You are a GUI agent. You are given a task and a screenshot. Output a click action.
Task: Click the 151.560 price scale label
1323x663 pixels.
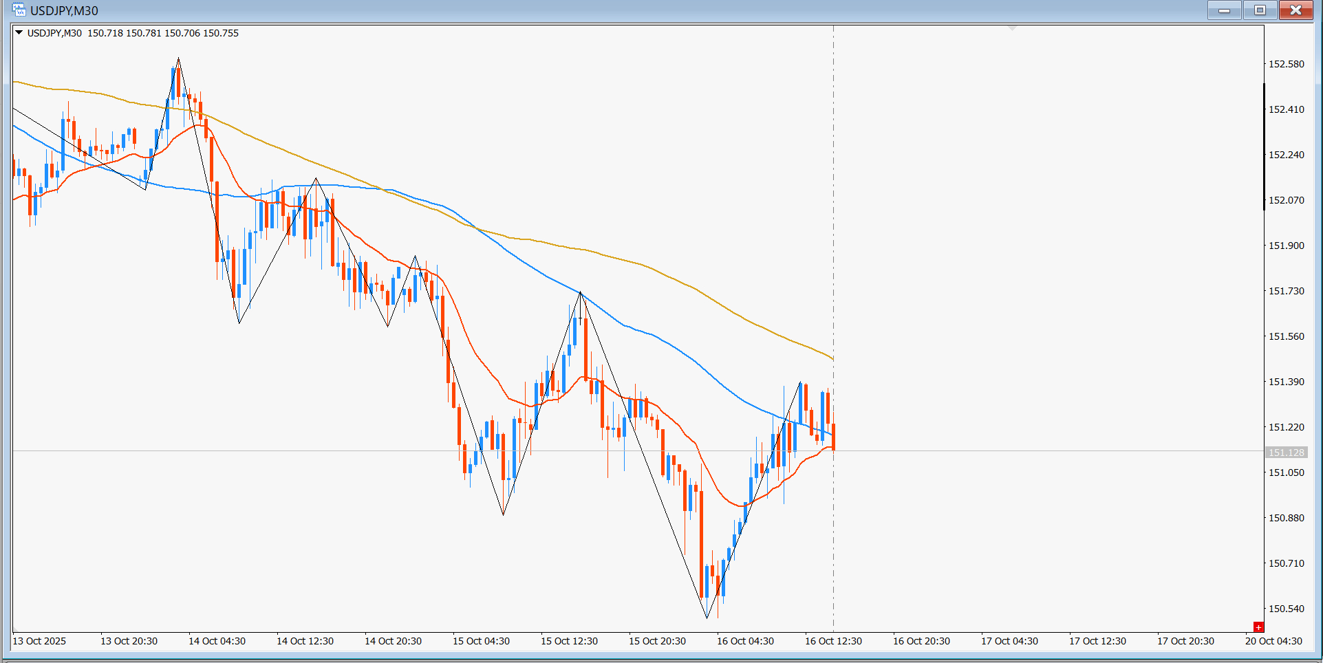click(1287, 336)
